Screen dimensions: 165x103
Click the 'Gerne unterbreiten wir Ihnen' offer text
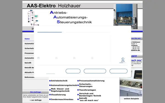[36, 96]
